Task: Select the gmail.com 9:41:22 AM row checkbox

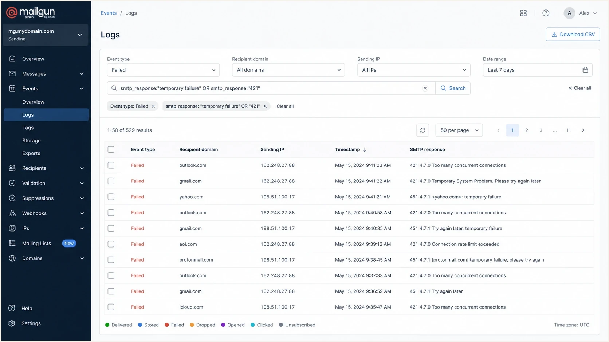Action: pos(111,181)
